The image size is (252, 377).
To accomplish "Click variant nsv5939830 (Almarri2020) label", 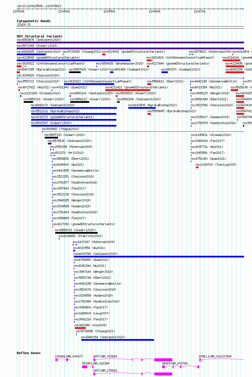I will pos(136,93).
